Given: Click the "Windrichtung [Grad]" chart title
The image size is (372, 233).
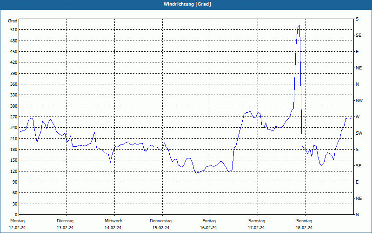Looking at the screenshot, I should (x=187, y=4).
